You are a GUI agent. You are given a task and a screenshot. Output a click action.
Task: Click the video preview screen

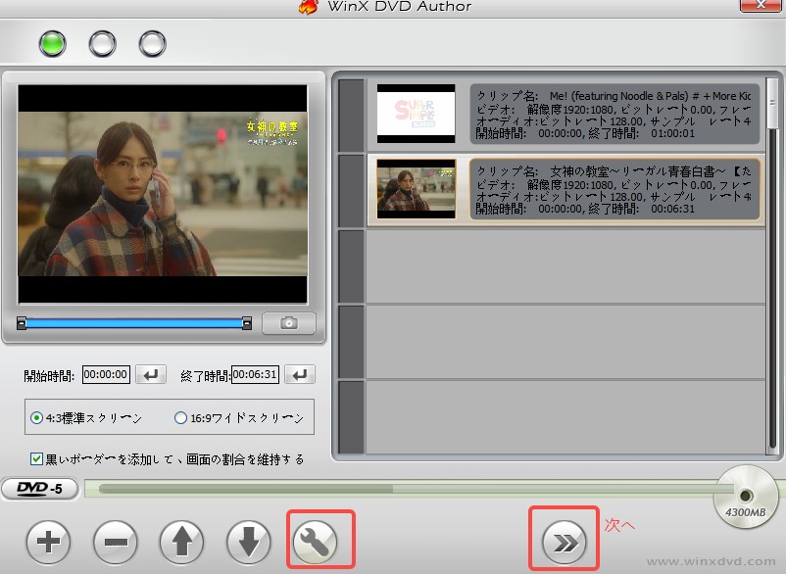163,194
